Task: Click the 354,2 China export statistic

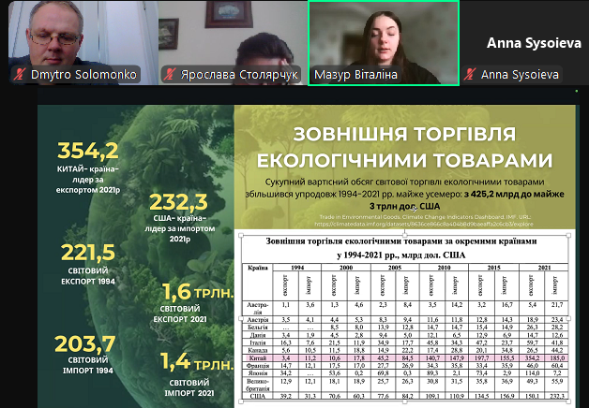Action: pos(87,151)
